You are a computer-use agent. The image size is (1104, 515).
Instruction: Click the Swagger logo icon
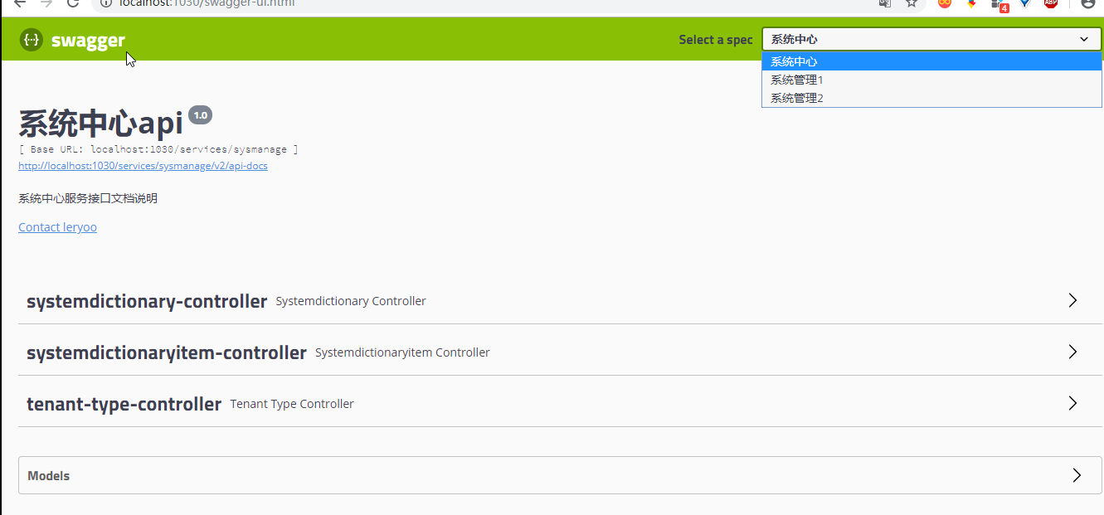(32, 40)
